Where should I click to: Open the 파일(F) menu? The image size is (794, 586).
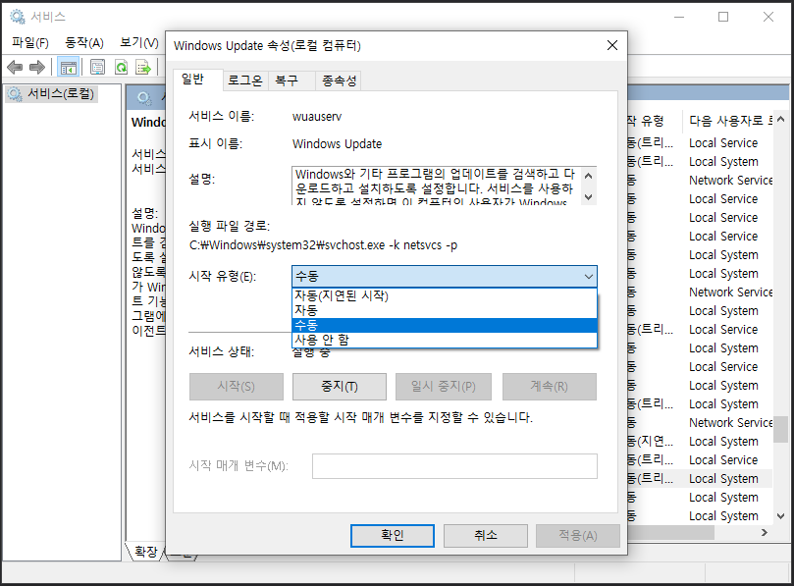pos(30,43)
